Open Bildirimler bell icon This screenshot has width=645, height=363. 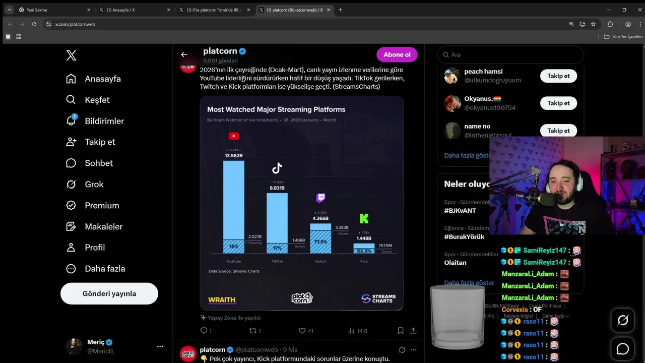71,121
